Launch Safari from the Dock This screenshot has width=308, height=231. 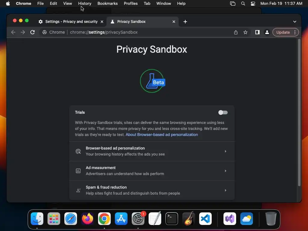coord(71,219)
